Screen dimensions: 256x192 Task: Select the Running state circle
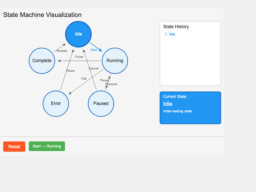[x=115, y=61]
